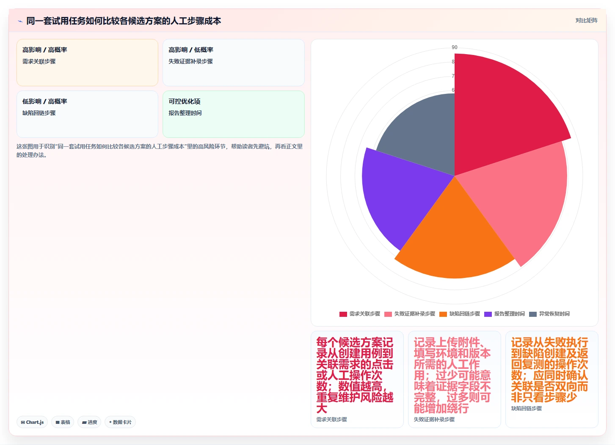The height and width of the screenshot is (445, 615).
Task: Open the data card captioned 缺陷回链步骤
Action: [552, 379]
